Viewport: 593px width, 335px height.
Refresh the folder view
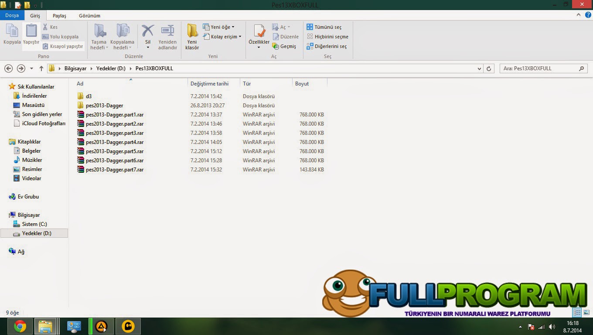[x=489, y=68]
